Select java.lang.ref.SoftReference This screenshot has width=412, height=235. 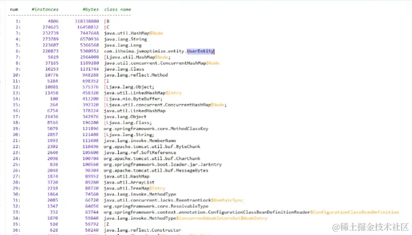(x=140, y=152)
